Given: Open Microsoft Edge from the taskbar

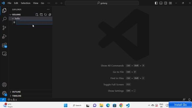Looking at the screenshot, I should pos(108,105).
